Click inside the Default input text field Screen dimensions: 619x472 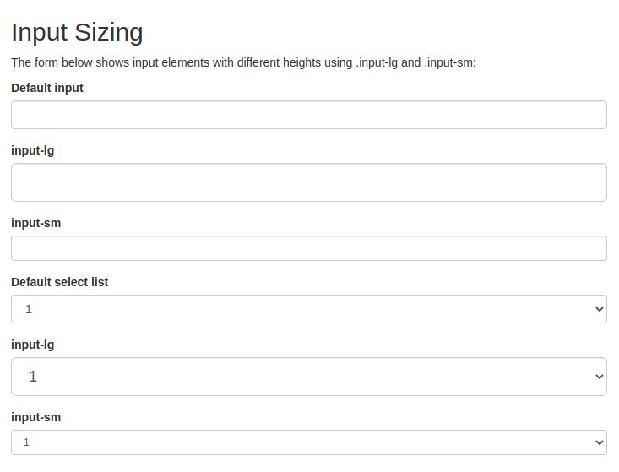tap(308, 115)
